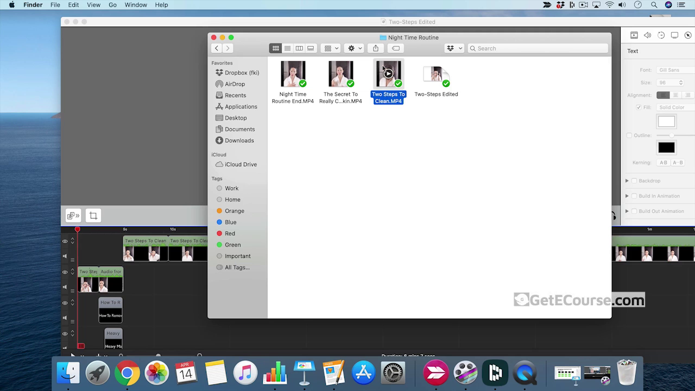Screen dimensions: 695x391
Task: Open the Window menu
Action: (136, 5)
